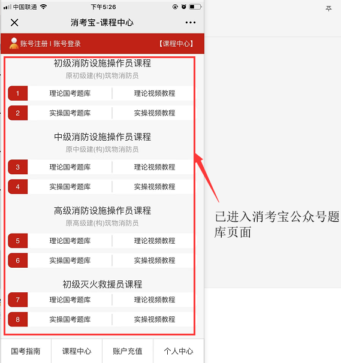Image resolution: width=341 pixels, height=363 pixels.
Task: Select red number 8 badge
Action: (x=18, y=319)
